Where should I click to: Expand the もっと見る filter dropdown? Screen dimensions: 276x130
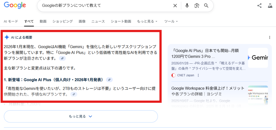coord(147,21)
